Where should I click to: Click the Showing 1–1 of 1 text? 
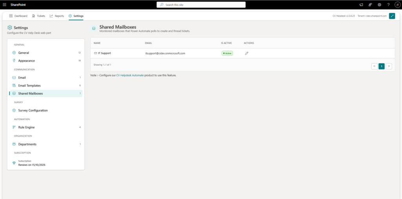[102, 65]
